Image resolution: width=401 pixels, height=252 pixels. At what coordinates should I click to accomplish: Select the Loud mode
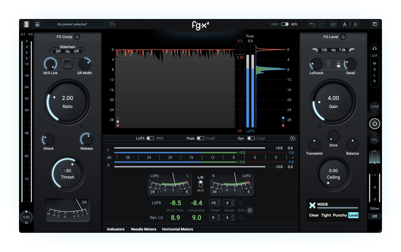(353, 215)
